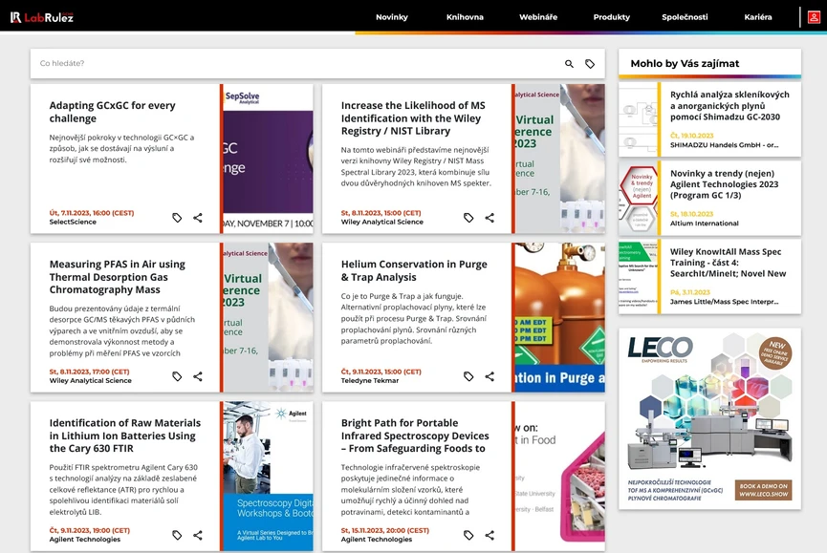This screenshot has height=553, width=827.
Task: Click the Wiley Virtual Conference thumbnail on PFAS card
Action: 268,317
